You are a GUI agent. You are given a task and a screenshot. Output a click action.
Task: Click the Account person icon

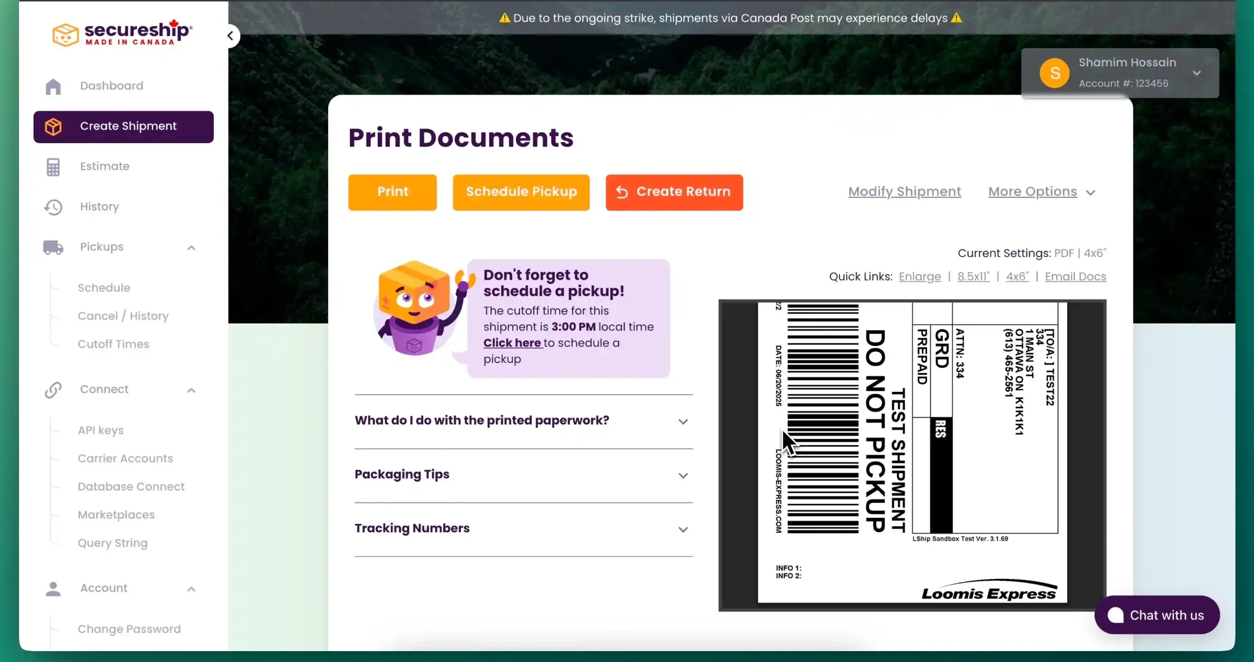tap(53, 589)
